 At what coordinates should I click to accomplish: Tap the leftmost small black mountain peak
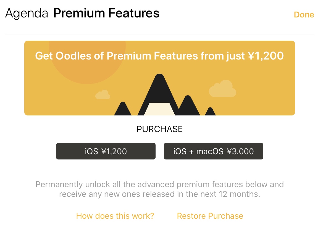tap(123, 109)
